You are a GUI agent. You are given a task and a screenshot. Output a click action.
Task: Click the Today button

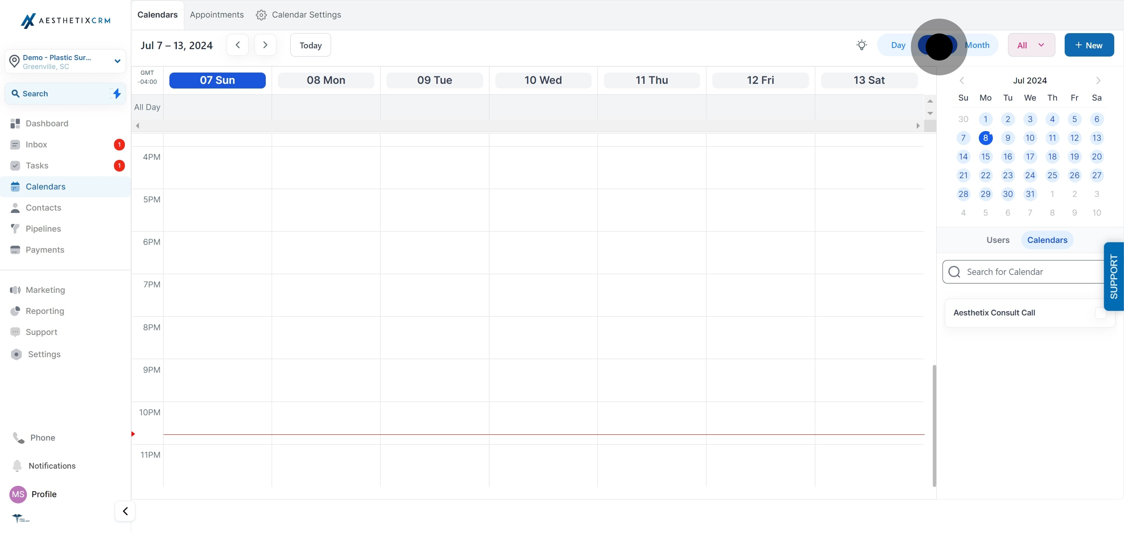[310, 45]
